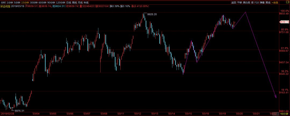Click the 03/13 date on the time axis
290x116 pixels.
point(155,114)
